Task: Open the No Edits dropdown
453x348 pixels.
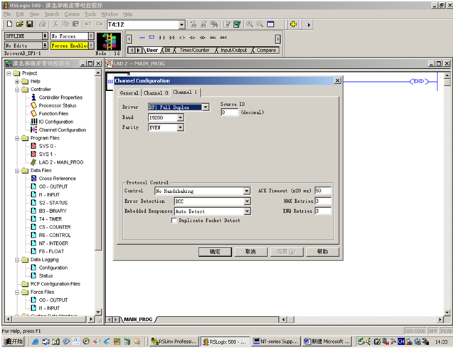Action: coord(45,46)
